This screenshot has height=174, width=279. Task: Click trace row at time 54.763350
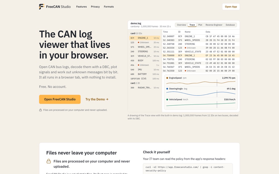coord(201,71)
